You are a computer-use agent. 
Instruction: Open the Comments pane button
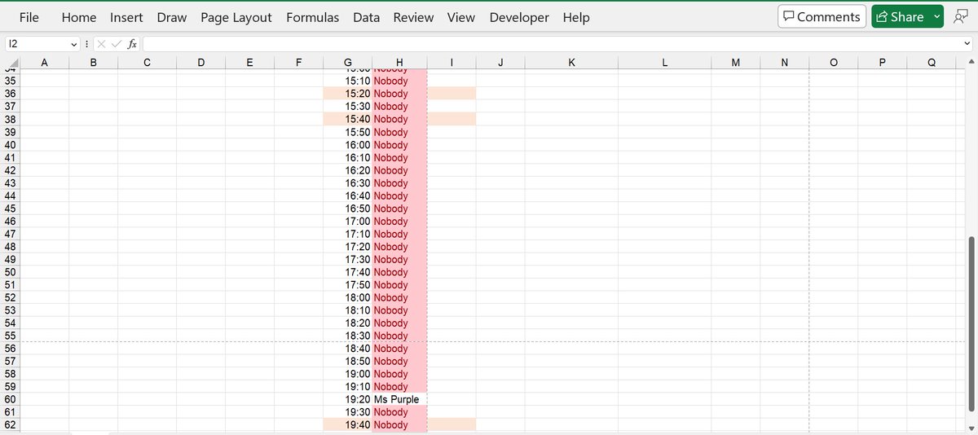click(822, 16)
